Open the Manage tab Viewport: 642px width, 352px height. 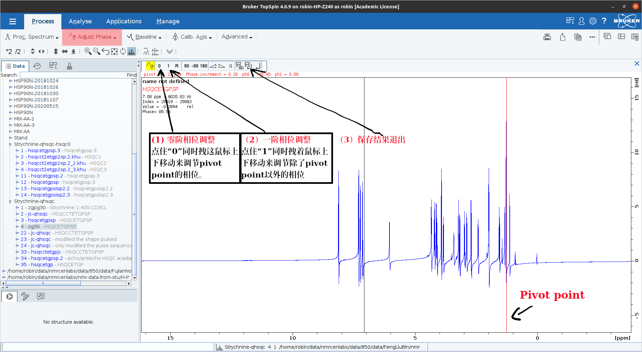(168, 21)
